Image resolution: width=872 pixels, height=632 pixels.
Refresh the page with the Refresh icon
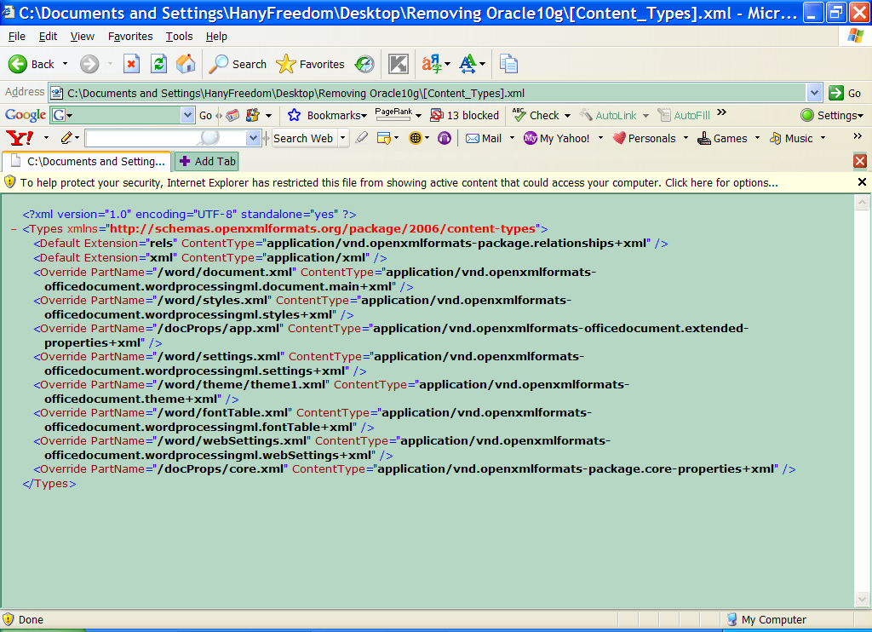158,64
